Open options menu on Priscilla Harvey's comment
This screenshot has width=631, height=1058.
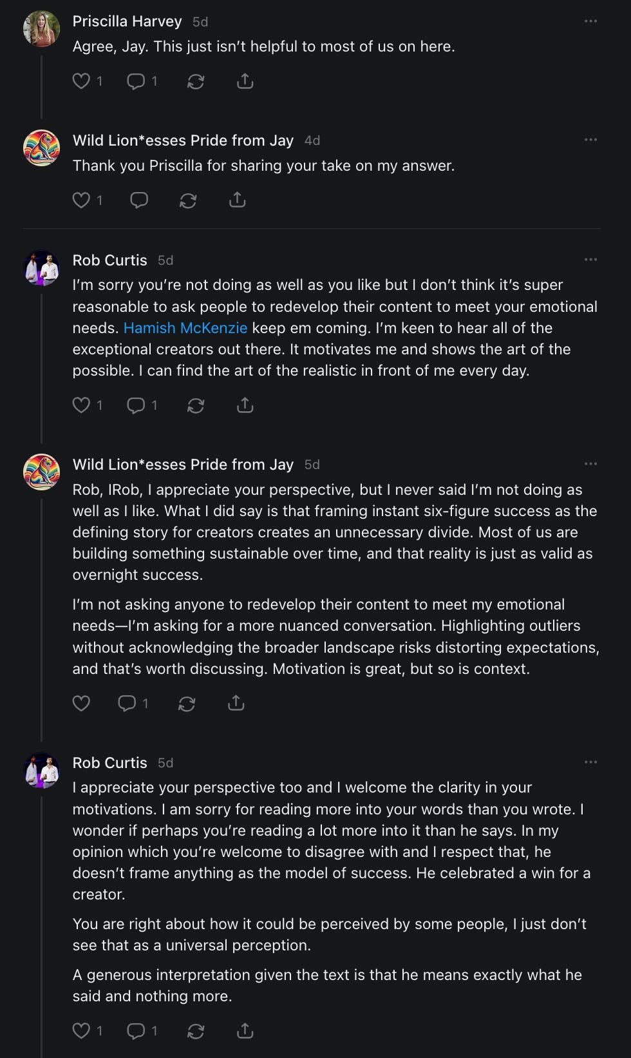[590, 21]
